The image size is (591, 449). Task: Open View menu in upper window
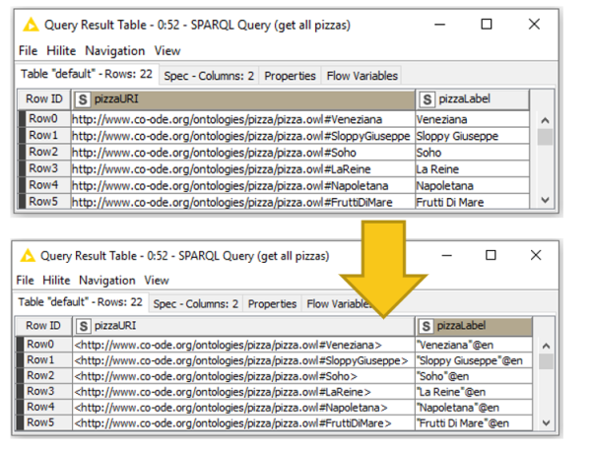[x=167, y=50]
